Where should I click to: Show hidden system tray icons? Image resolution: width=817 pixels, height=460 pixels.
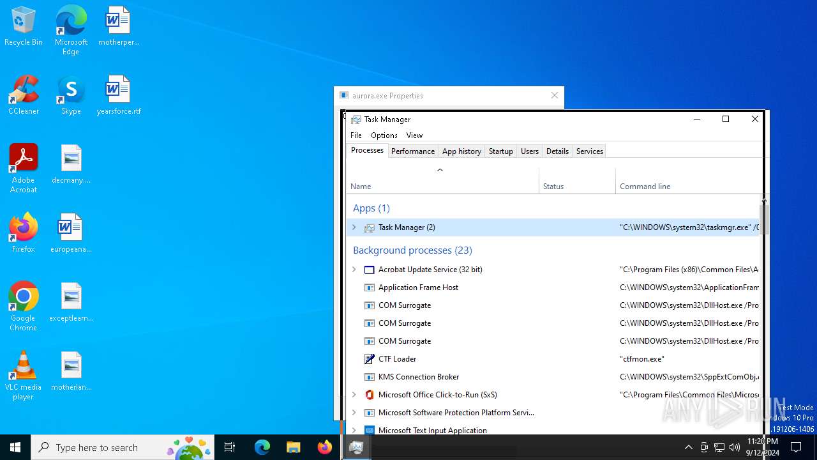[x=689, y=447]
